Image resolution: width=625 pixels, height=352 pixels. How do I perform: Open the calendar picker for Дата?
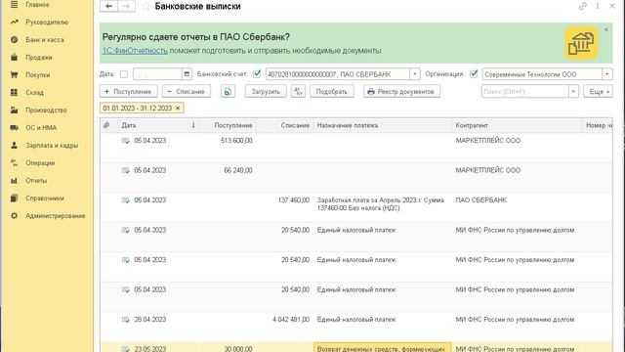pos(187,74)
